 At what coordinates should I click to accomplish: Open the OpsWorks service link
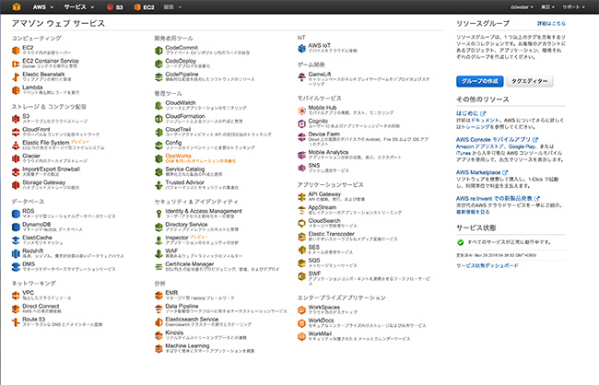(179, 156)
